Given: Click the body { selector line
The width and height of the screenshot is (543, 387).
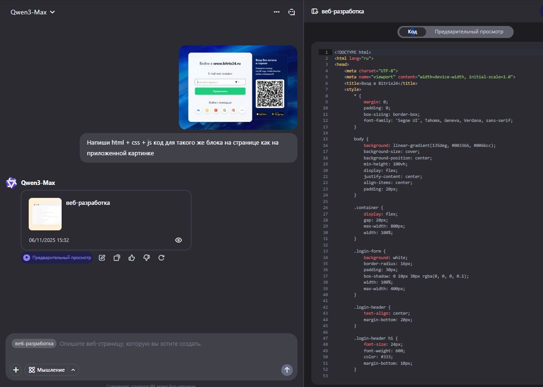Looking at the screenshot, I should tap(361, 140).
